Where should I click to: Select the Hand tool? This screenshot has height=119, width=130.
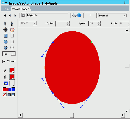pyautogui.click(x=12, y=30)
